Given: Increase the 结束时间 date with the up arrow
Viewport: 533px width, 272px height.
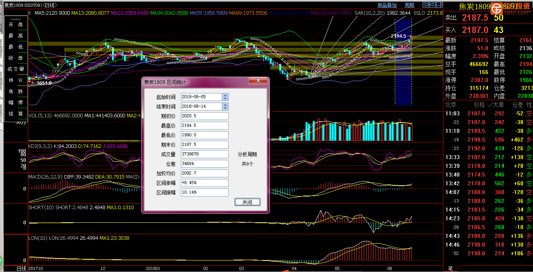Looking at the screenshot, I should [x=225, y=105].
